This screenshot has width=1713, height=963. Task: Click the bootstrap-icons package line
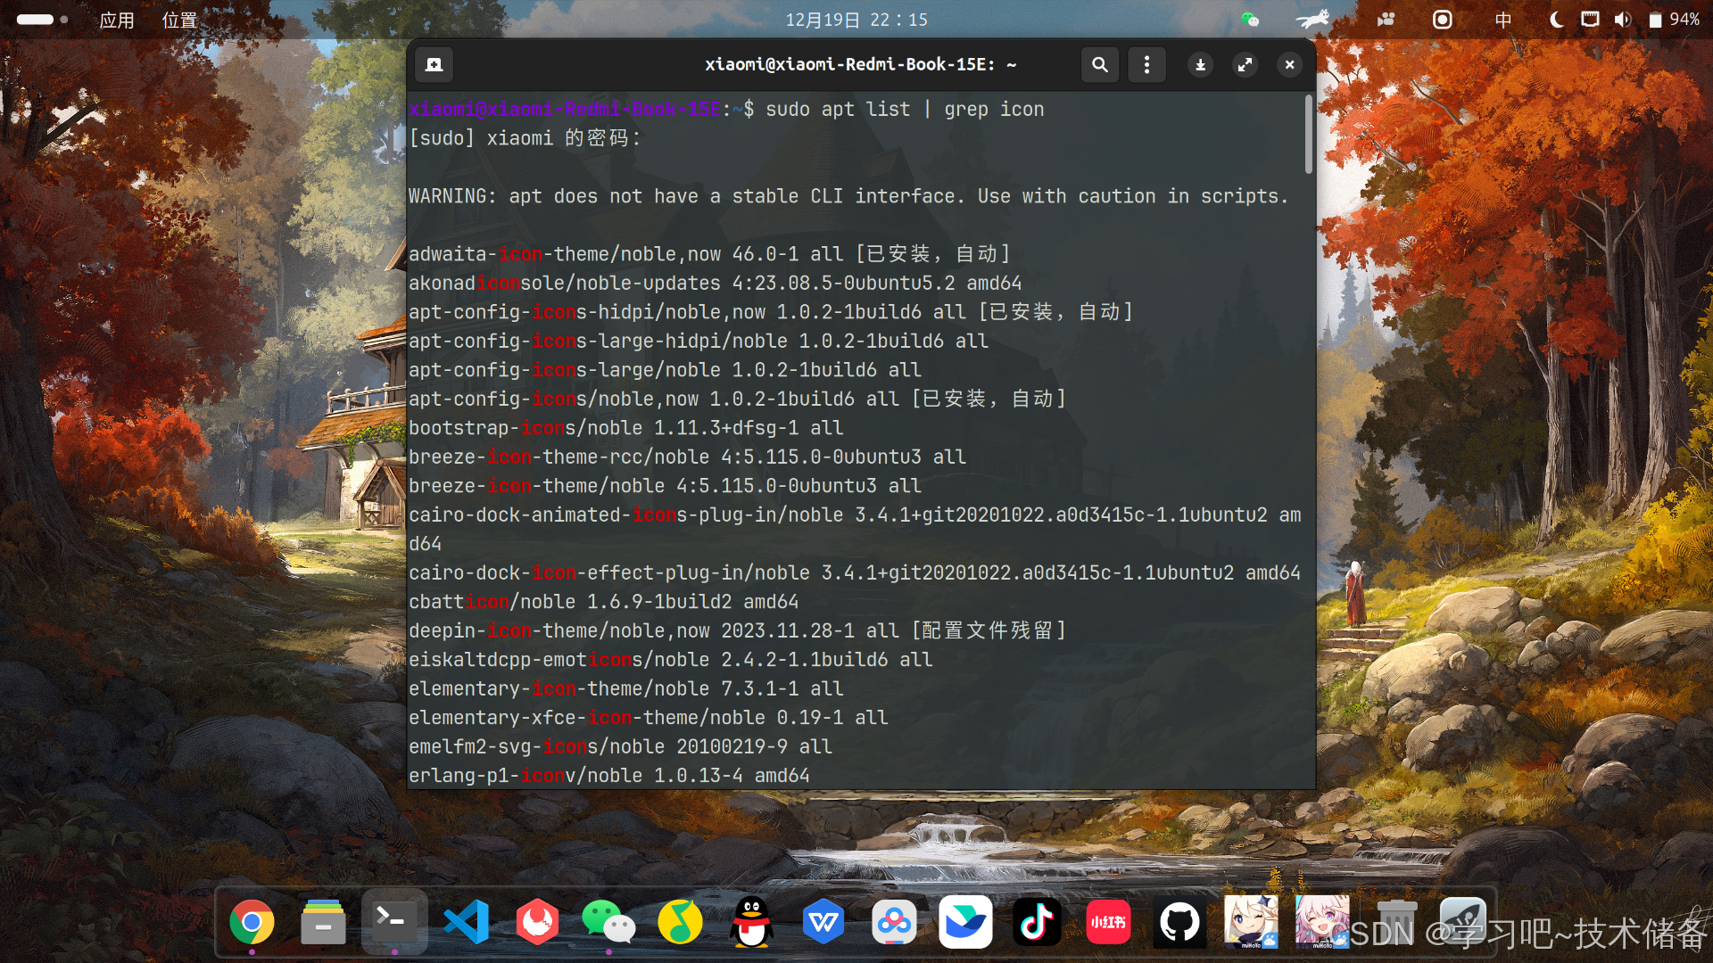click(625, 428)
